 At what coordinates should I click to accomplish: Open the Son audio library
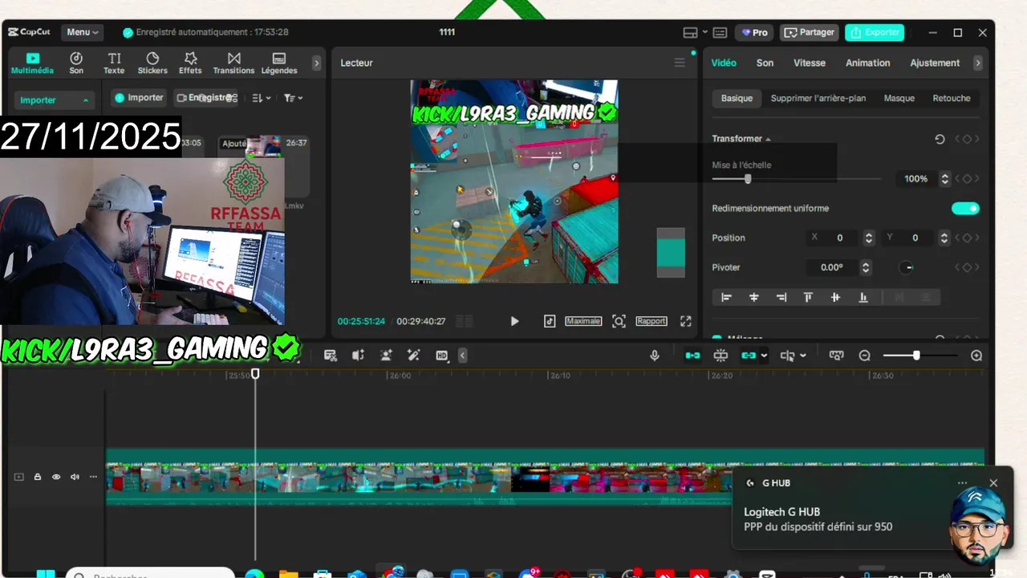click(76, 63)
